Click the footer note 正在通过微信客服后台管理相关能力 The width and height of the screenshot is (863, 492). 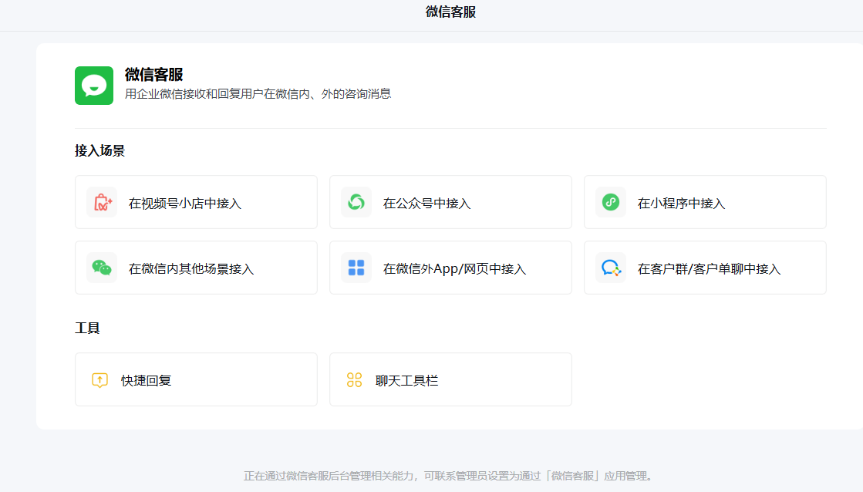coord(449,476)
